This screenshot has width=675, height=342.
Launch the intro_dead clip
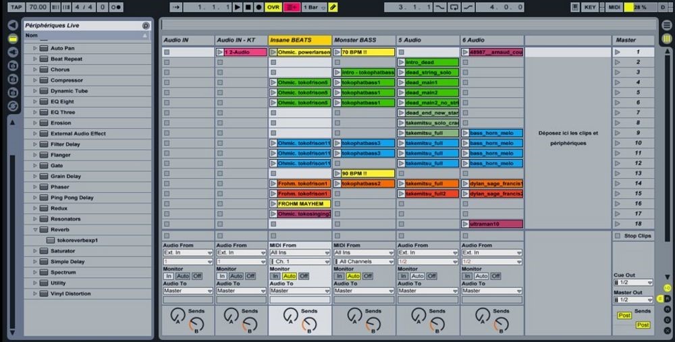coord(401,62)
